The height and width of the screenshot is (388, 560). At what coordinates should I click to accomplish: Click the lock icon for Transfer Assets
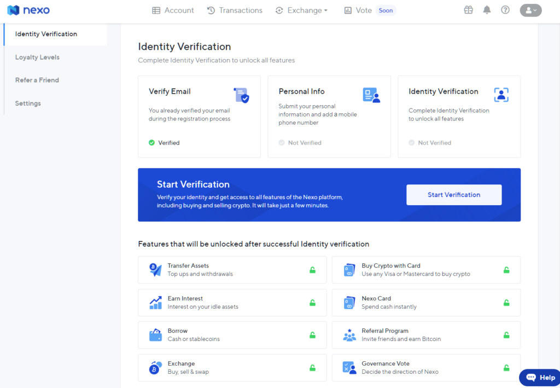click(x=312, y=270)
